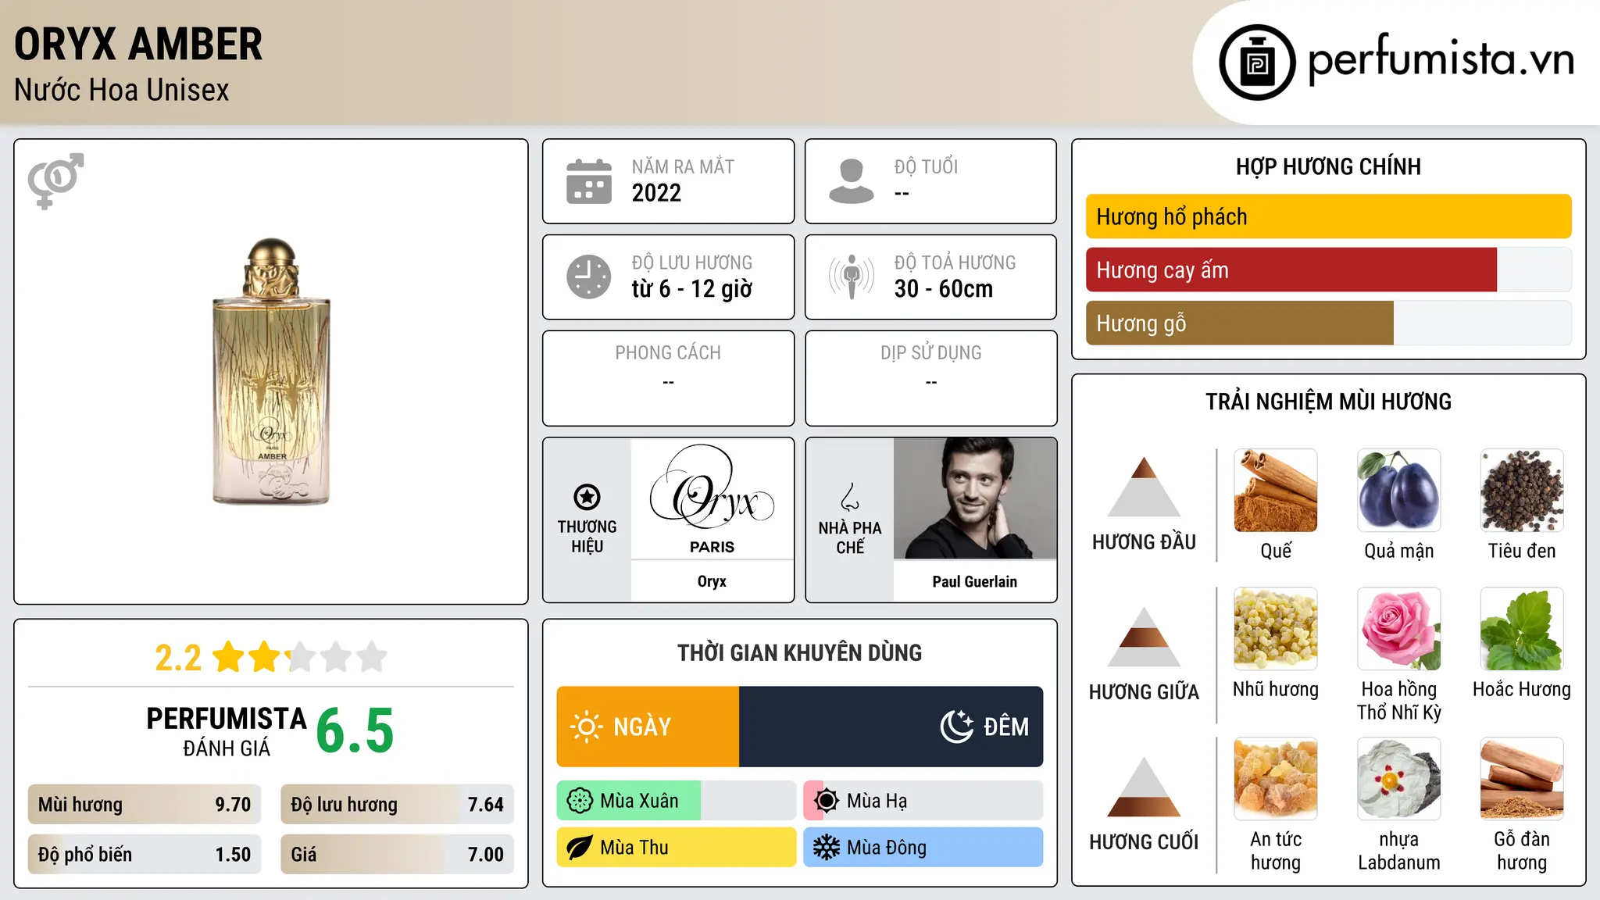Select the Nhũ hương frankincense image
Image resolution: width=1600 pixels, height=900 pixels.
tap(1276, 629)
